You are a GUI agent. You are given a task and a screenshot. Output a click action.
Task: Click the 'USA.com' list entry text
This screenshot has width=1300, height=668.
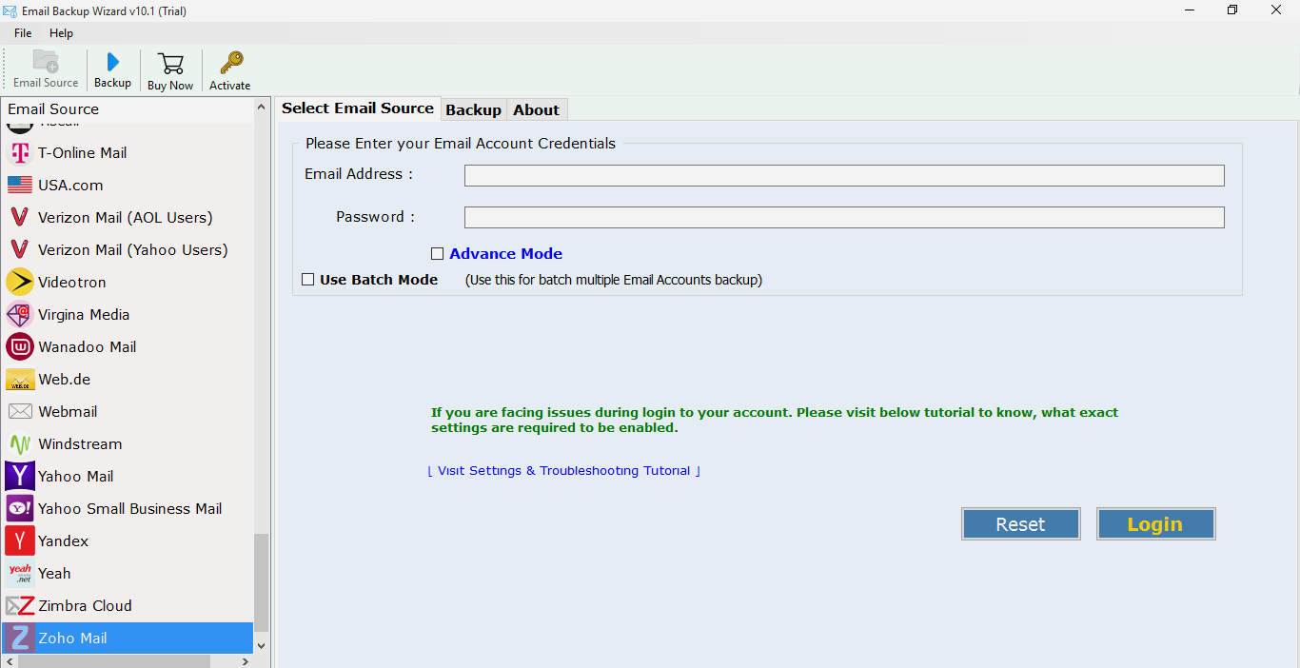pyautogui.click(x=70, y=186)
